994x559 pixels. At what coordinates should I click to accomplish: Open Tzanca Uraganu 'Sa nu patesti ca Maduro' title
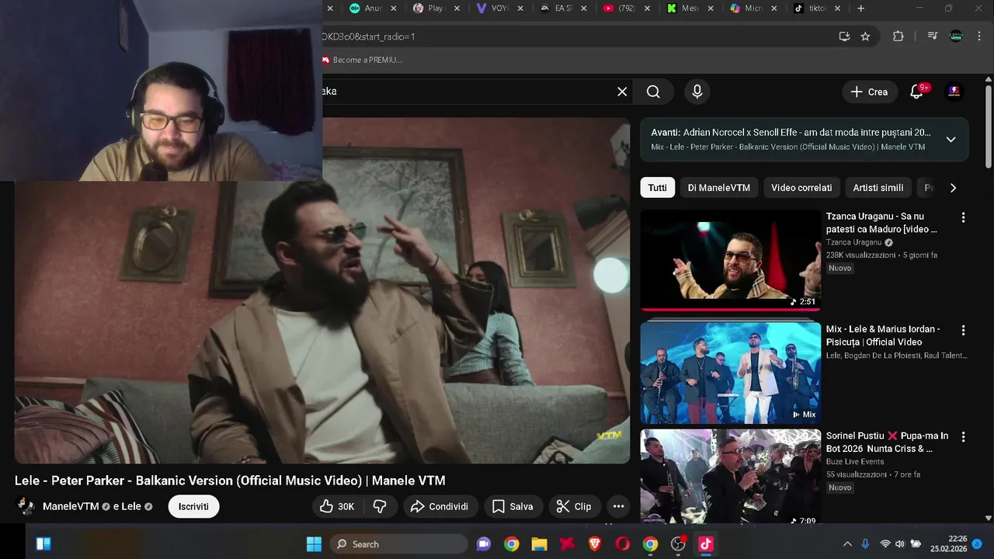click(882, 223)
